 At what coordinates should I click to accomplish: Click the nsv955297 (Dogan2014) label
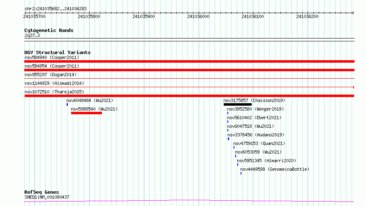[51, 75]
